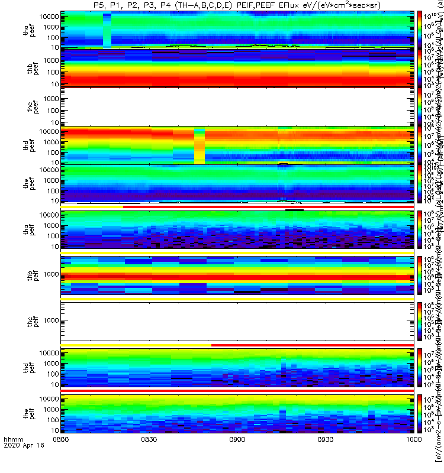
Task: Click the color bar beside thc peif panel
Action: 420,322
